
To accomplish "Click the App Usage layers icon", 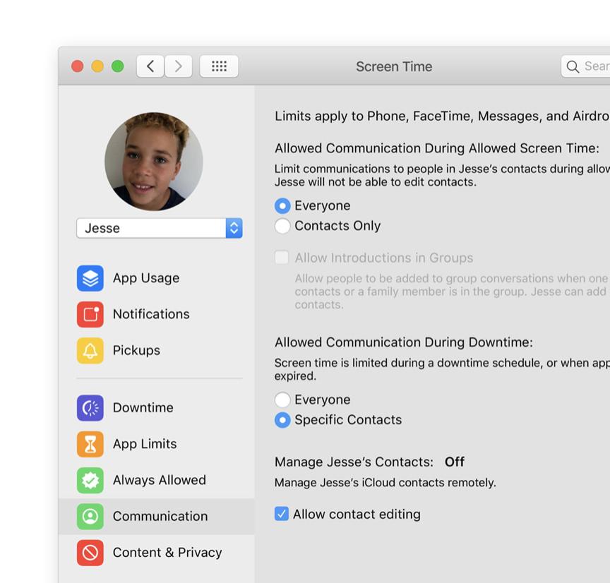I will tap(90, 278).
